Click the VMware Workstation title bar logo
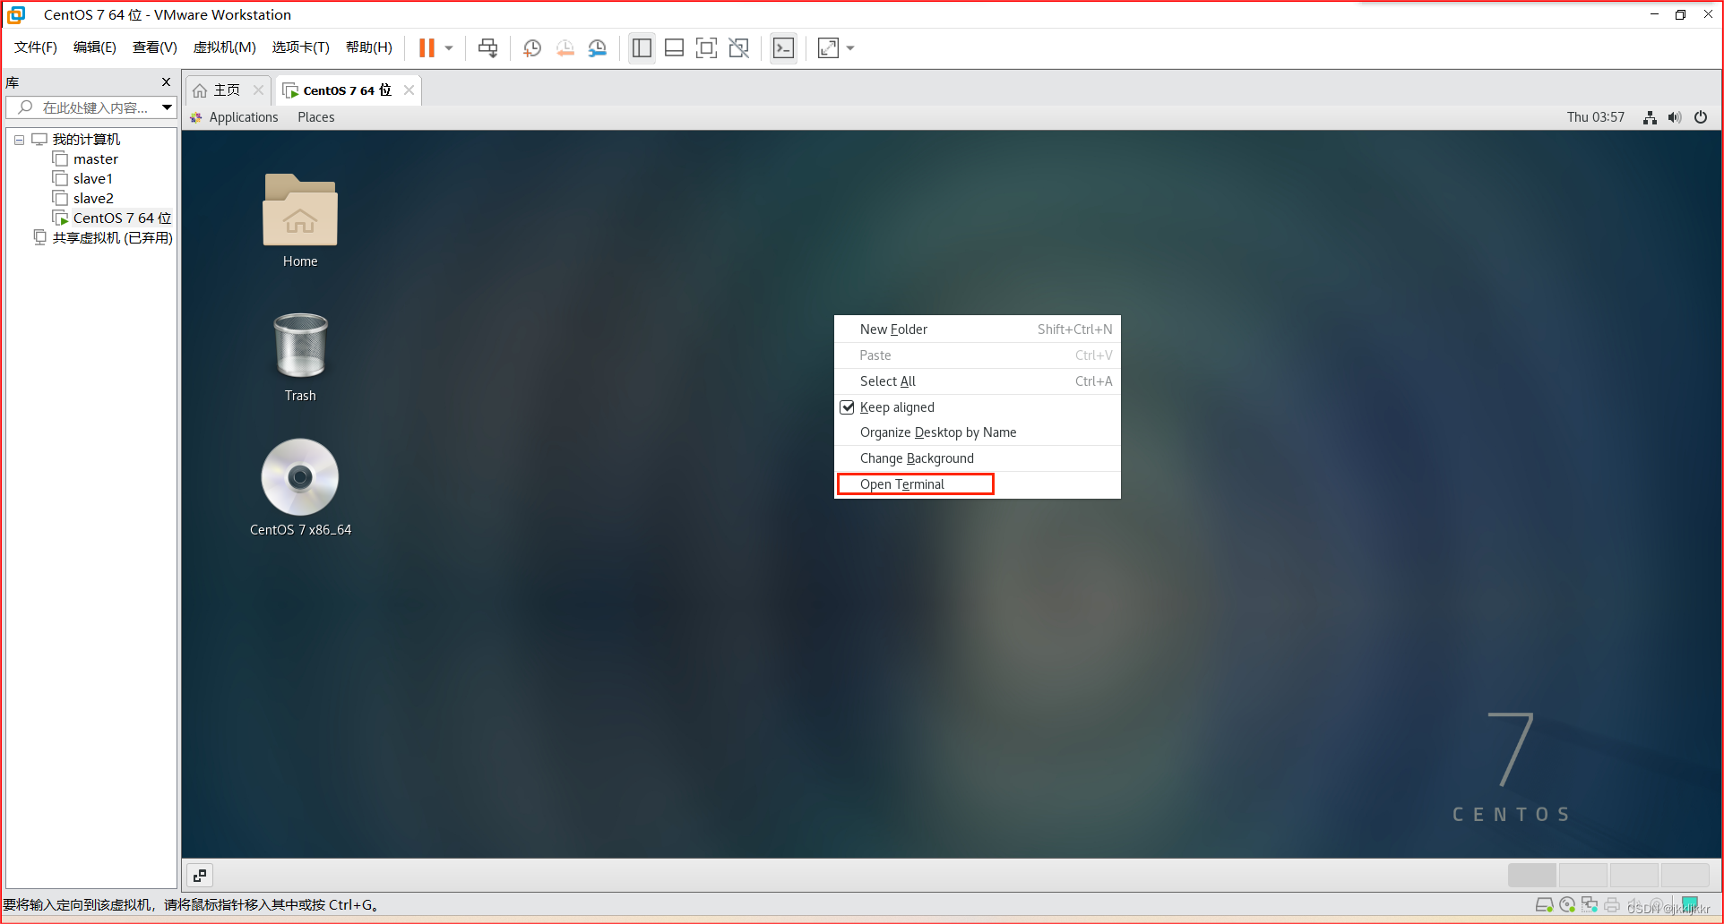This screenshot has height=924, width=1724. tap(16, 14)
